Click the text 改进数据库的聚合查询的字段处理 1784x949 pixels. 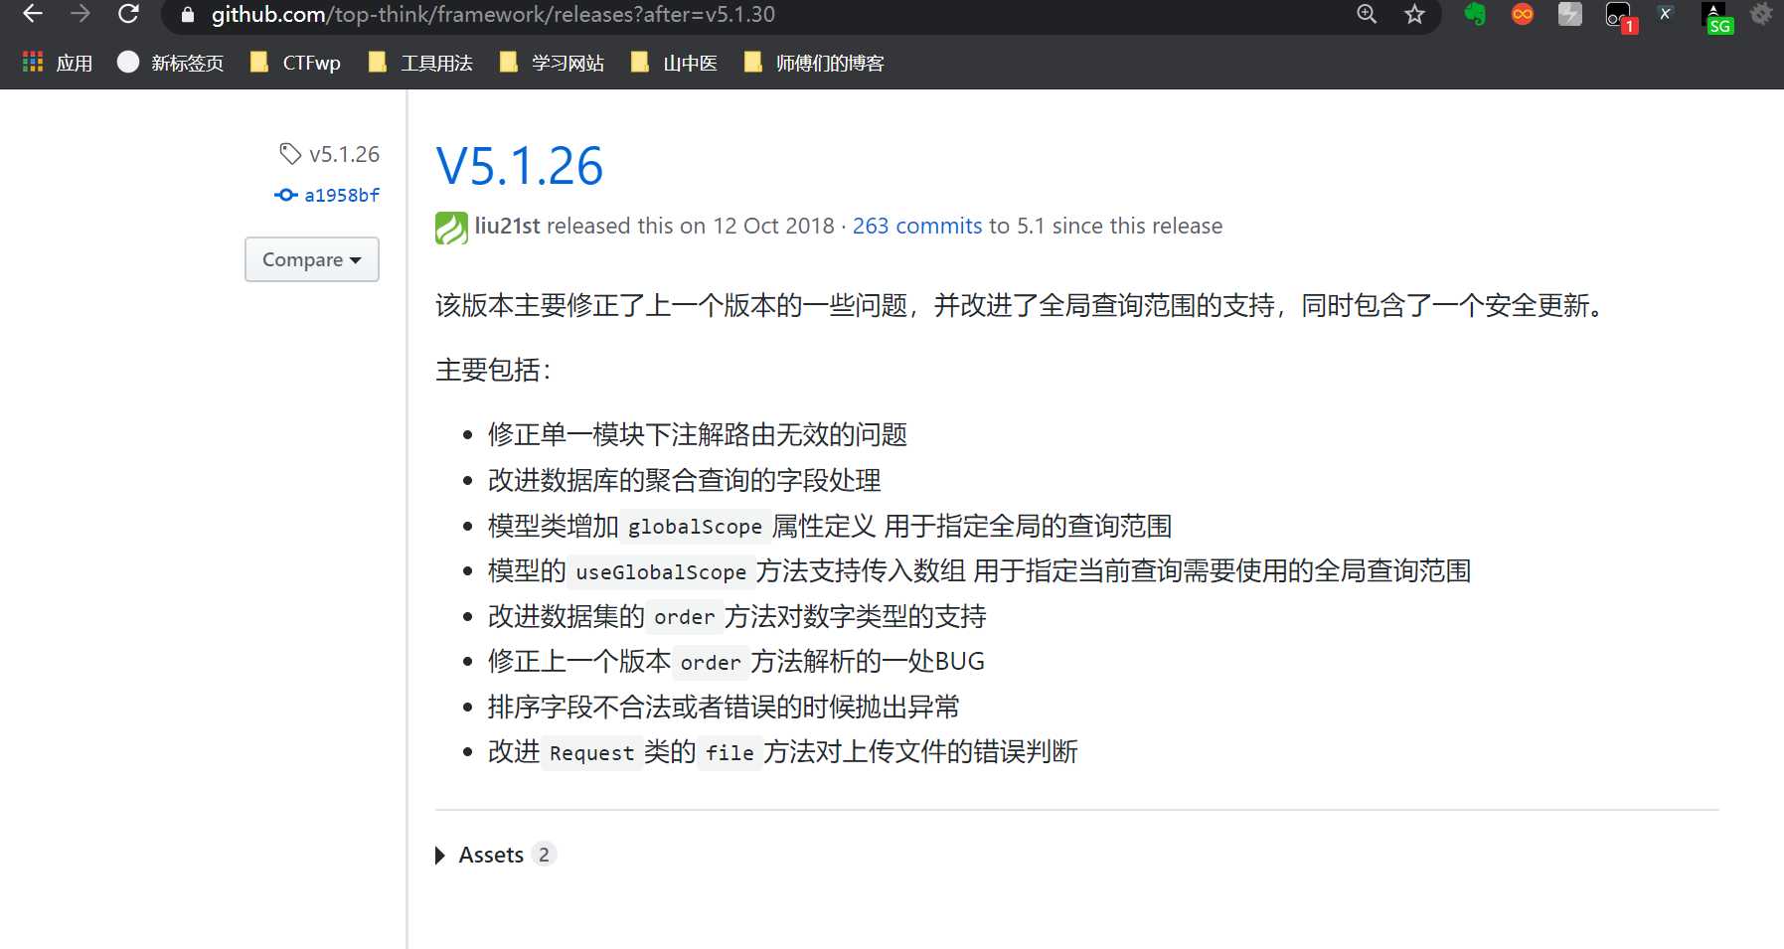[684, 480]
